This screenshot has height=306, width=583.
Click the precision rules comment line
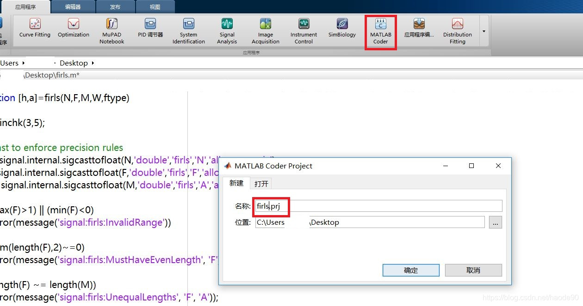[x=62, y=148]
